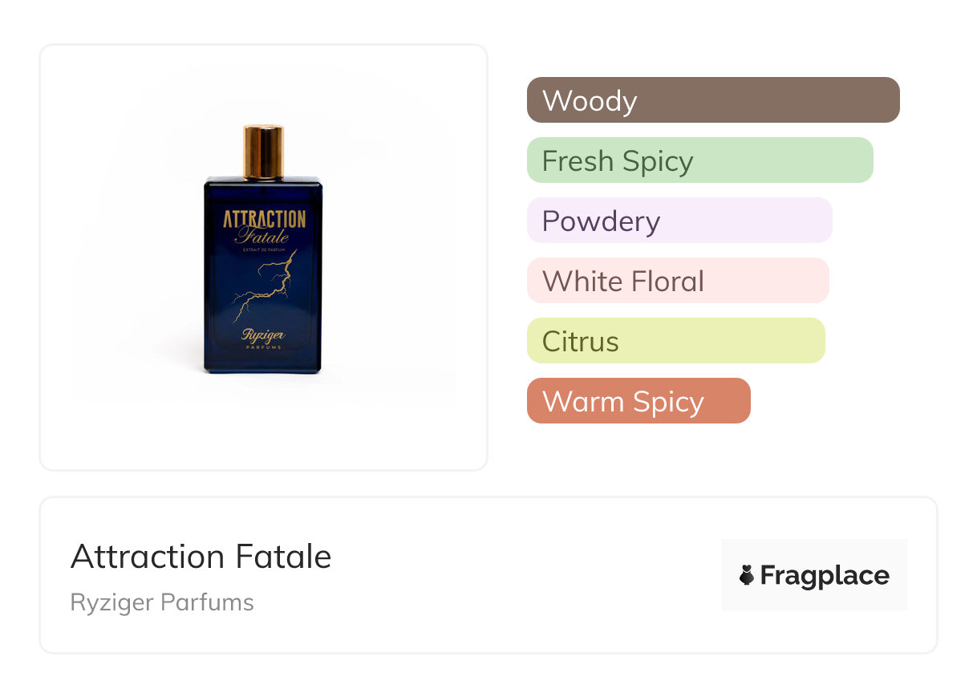
Task: Click the Extrait de Parfum text on bottle
Action: [x=263, y=252]
